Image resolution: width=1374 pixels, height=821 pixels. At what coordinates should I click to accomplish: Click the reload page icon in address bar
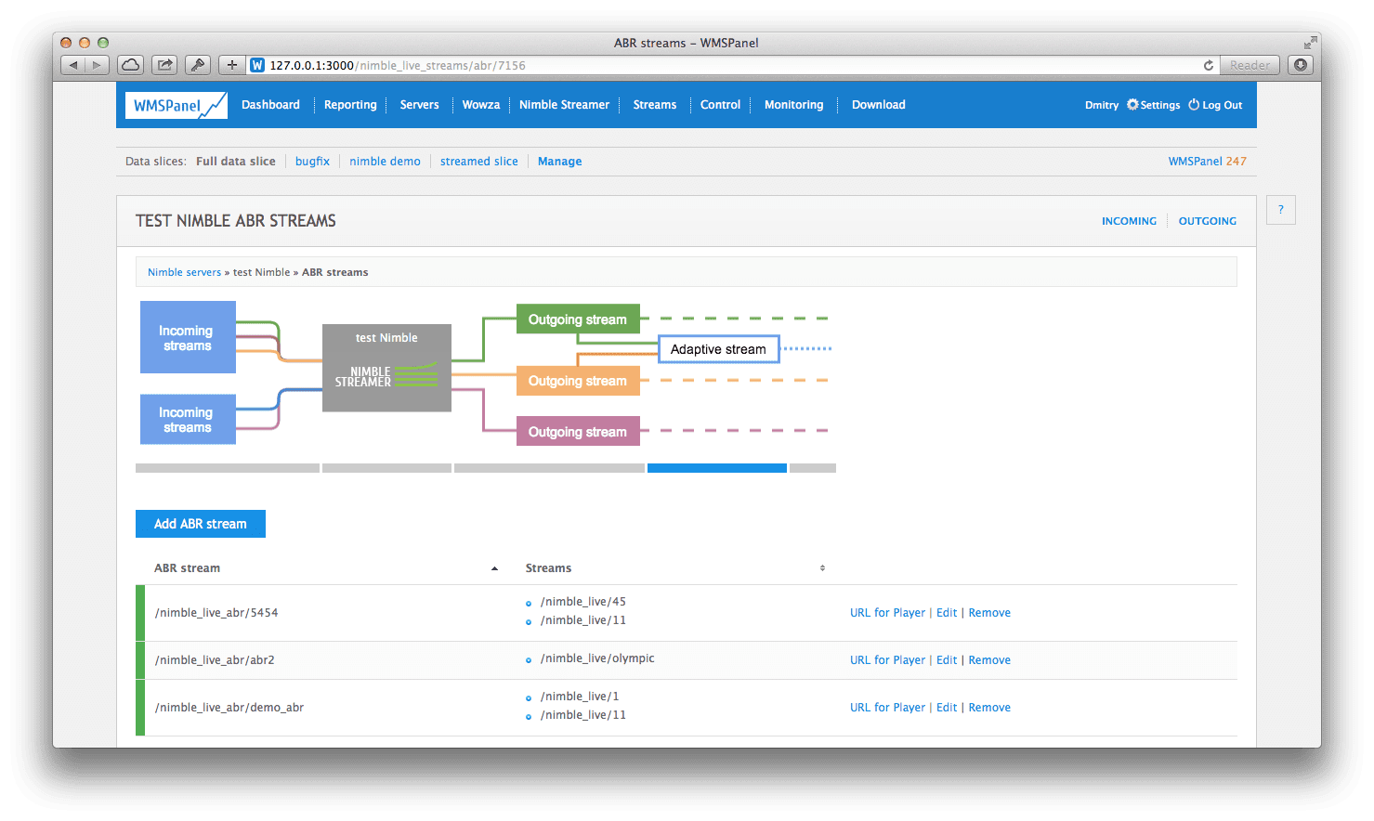click(1208, 65)
